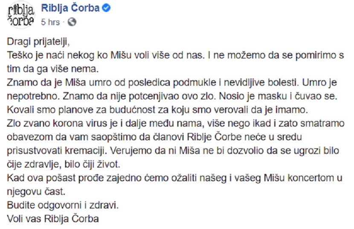Click the blue verified badge icon
Image resolution: width=354 pixels, height=229 pixels.
[x=106, y=8]
